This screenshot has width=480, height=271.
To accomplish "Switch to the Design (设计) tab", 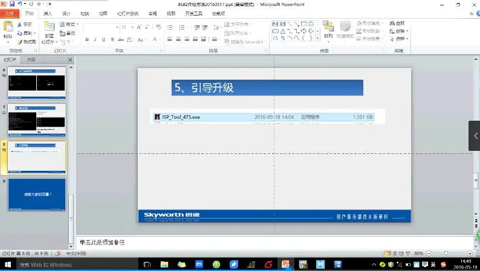I will (x=66, y=13).
